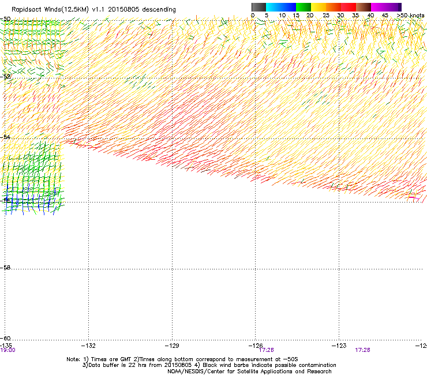Click the '17:26' time label below -123
This screenshot has width=427, height=375.
coord(362,350)
